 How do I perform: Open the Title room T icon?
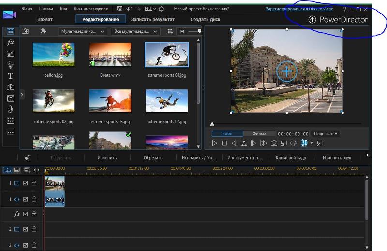pos(10,76)
